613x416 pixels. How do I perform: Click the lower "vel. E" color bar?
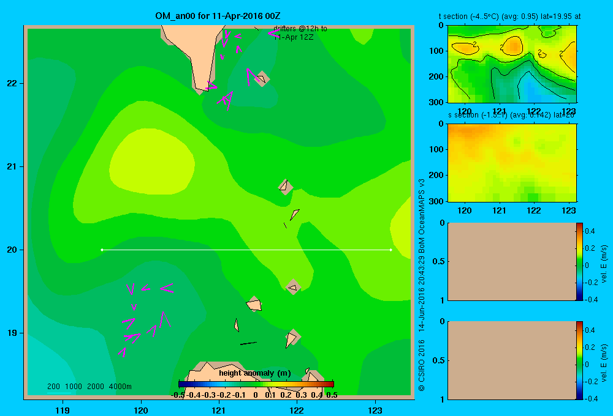coord(579,360)
